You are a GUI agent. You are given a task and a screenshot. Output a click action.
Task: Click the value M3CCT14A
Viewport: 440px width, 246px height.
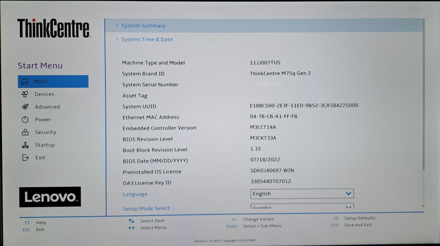tap(263, 127)
